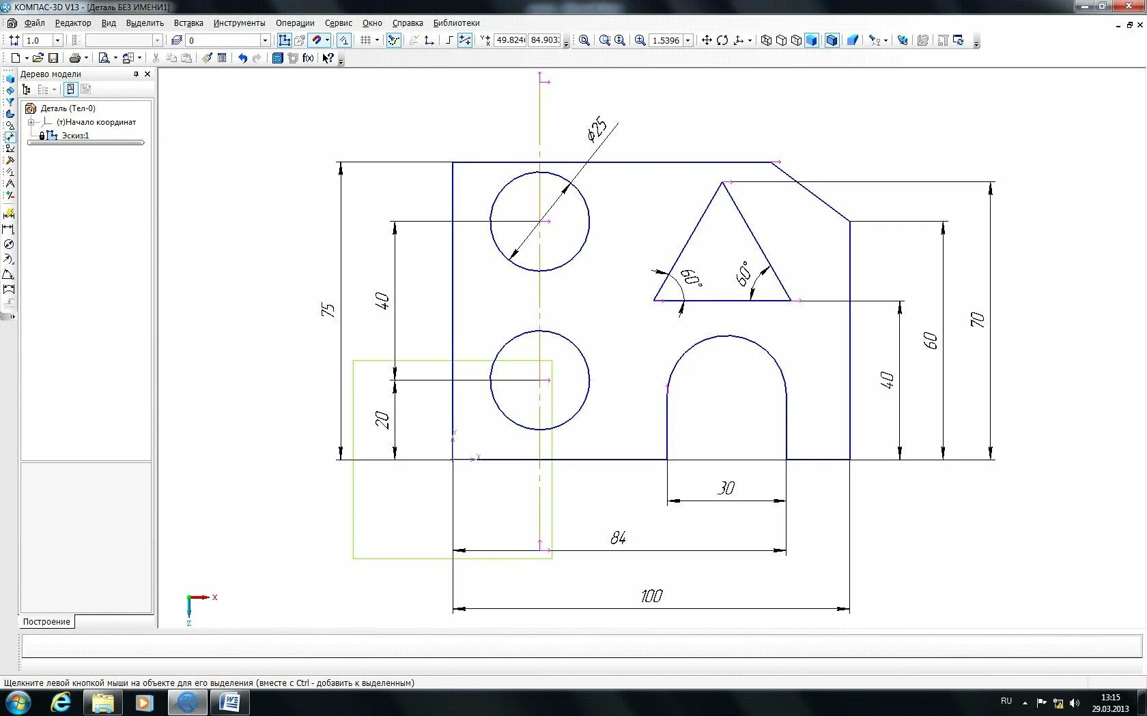1147x716 pixels.
Task: Select the linear dimension tool
Action: pos(9,228)
